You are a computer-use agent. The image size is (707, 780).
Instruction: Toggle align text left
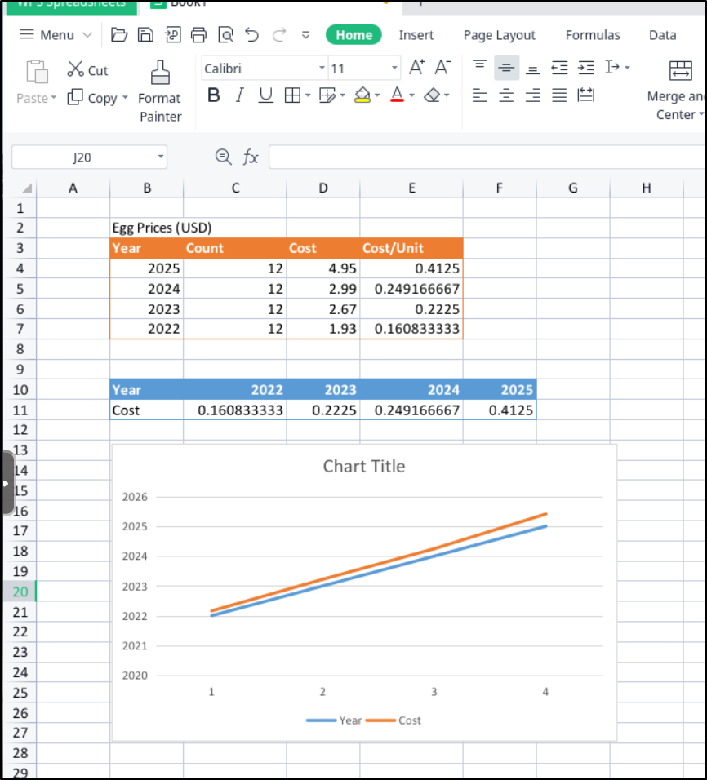pos(479,95)
